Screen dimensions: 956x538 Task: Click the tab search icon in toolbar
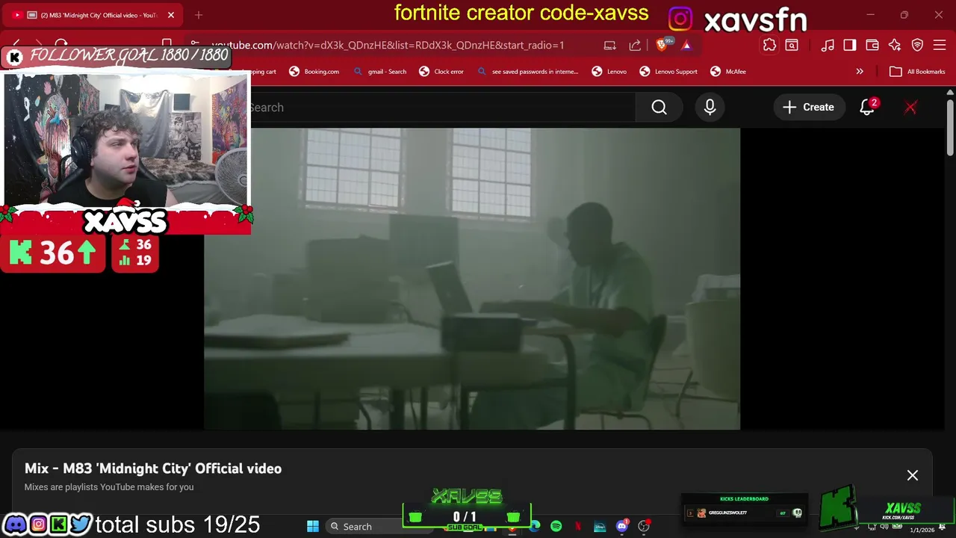[792, 45]
